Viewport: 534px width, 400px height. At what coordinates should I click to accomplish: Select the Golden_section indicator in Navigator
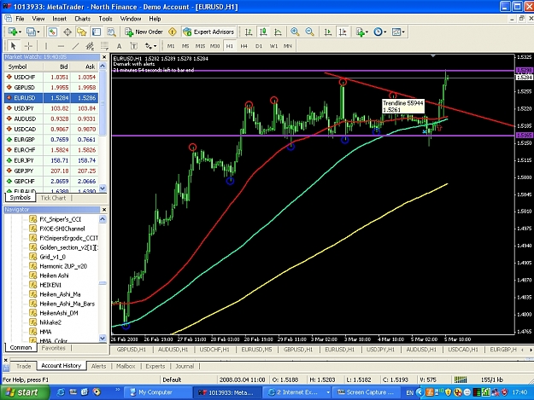pyautogui.click(x=68, y=247)
